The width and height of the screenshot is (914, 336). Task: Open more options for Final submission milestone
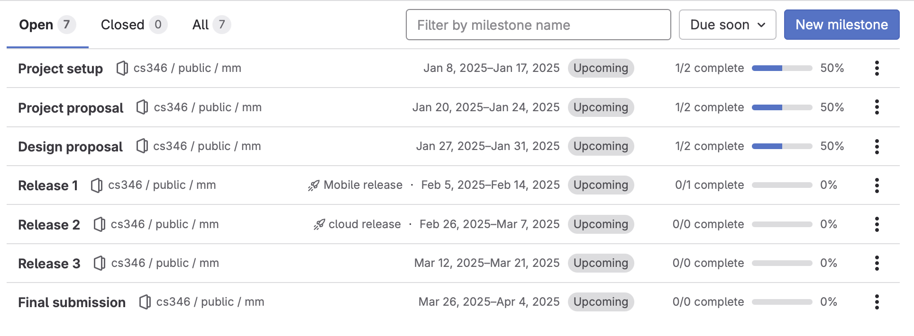pyautogui.click(x=877, y=302)
